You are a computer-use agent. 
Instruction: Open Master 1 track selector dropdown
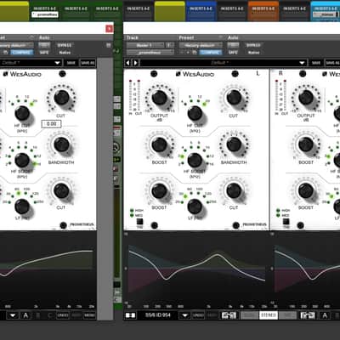click(145, 45)
